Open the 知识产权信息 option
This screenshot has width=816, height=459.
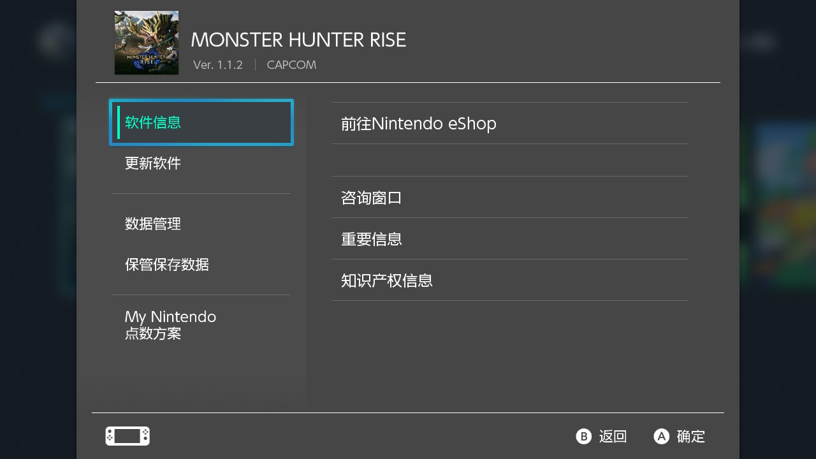tap(510, 280)
